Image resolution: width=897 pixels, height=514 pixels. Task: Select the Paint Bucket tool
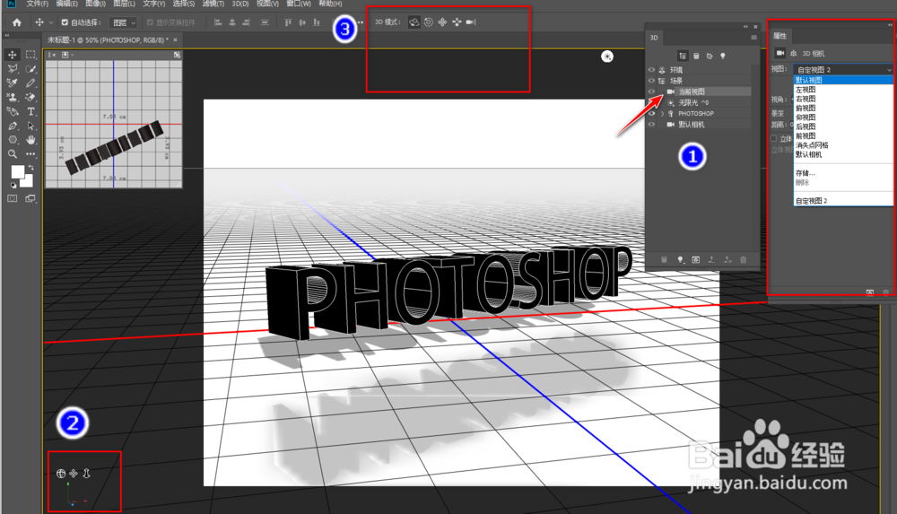[12, 111]
